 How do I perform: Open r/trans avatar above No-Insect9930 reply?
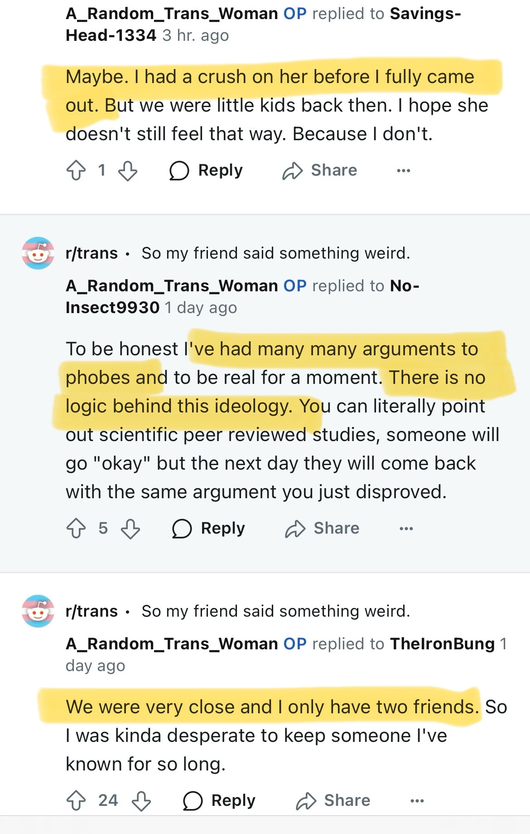38,253
